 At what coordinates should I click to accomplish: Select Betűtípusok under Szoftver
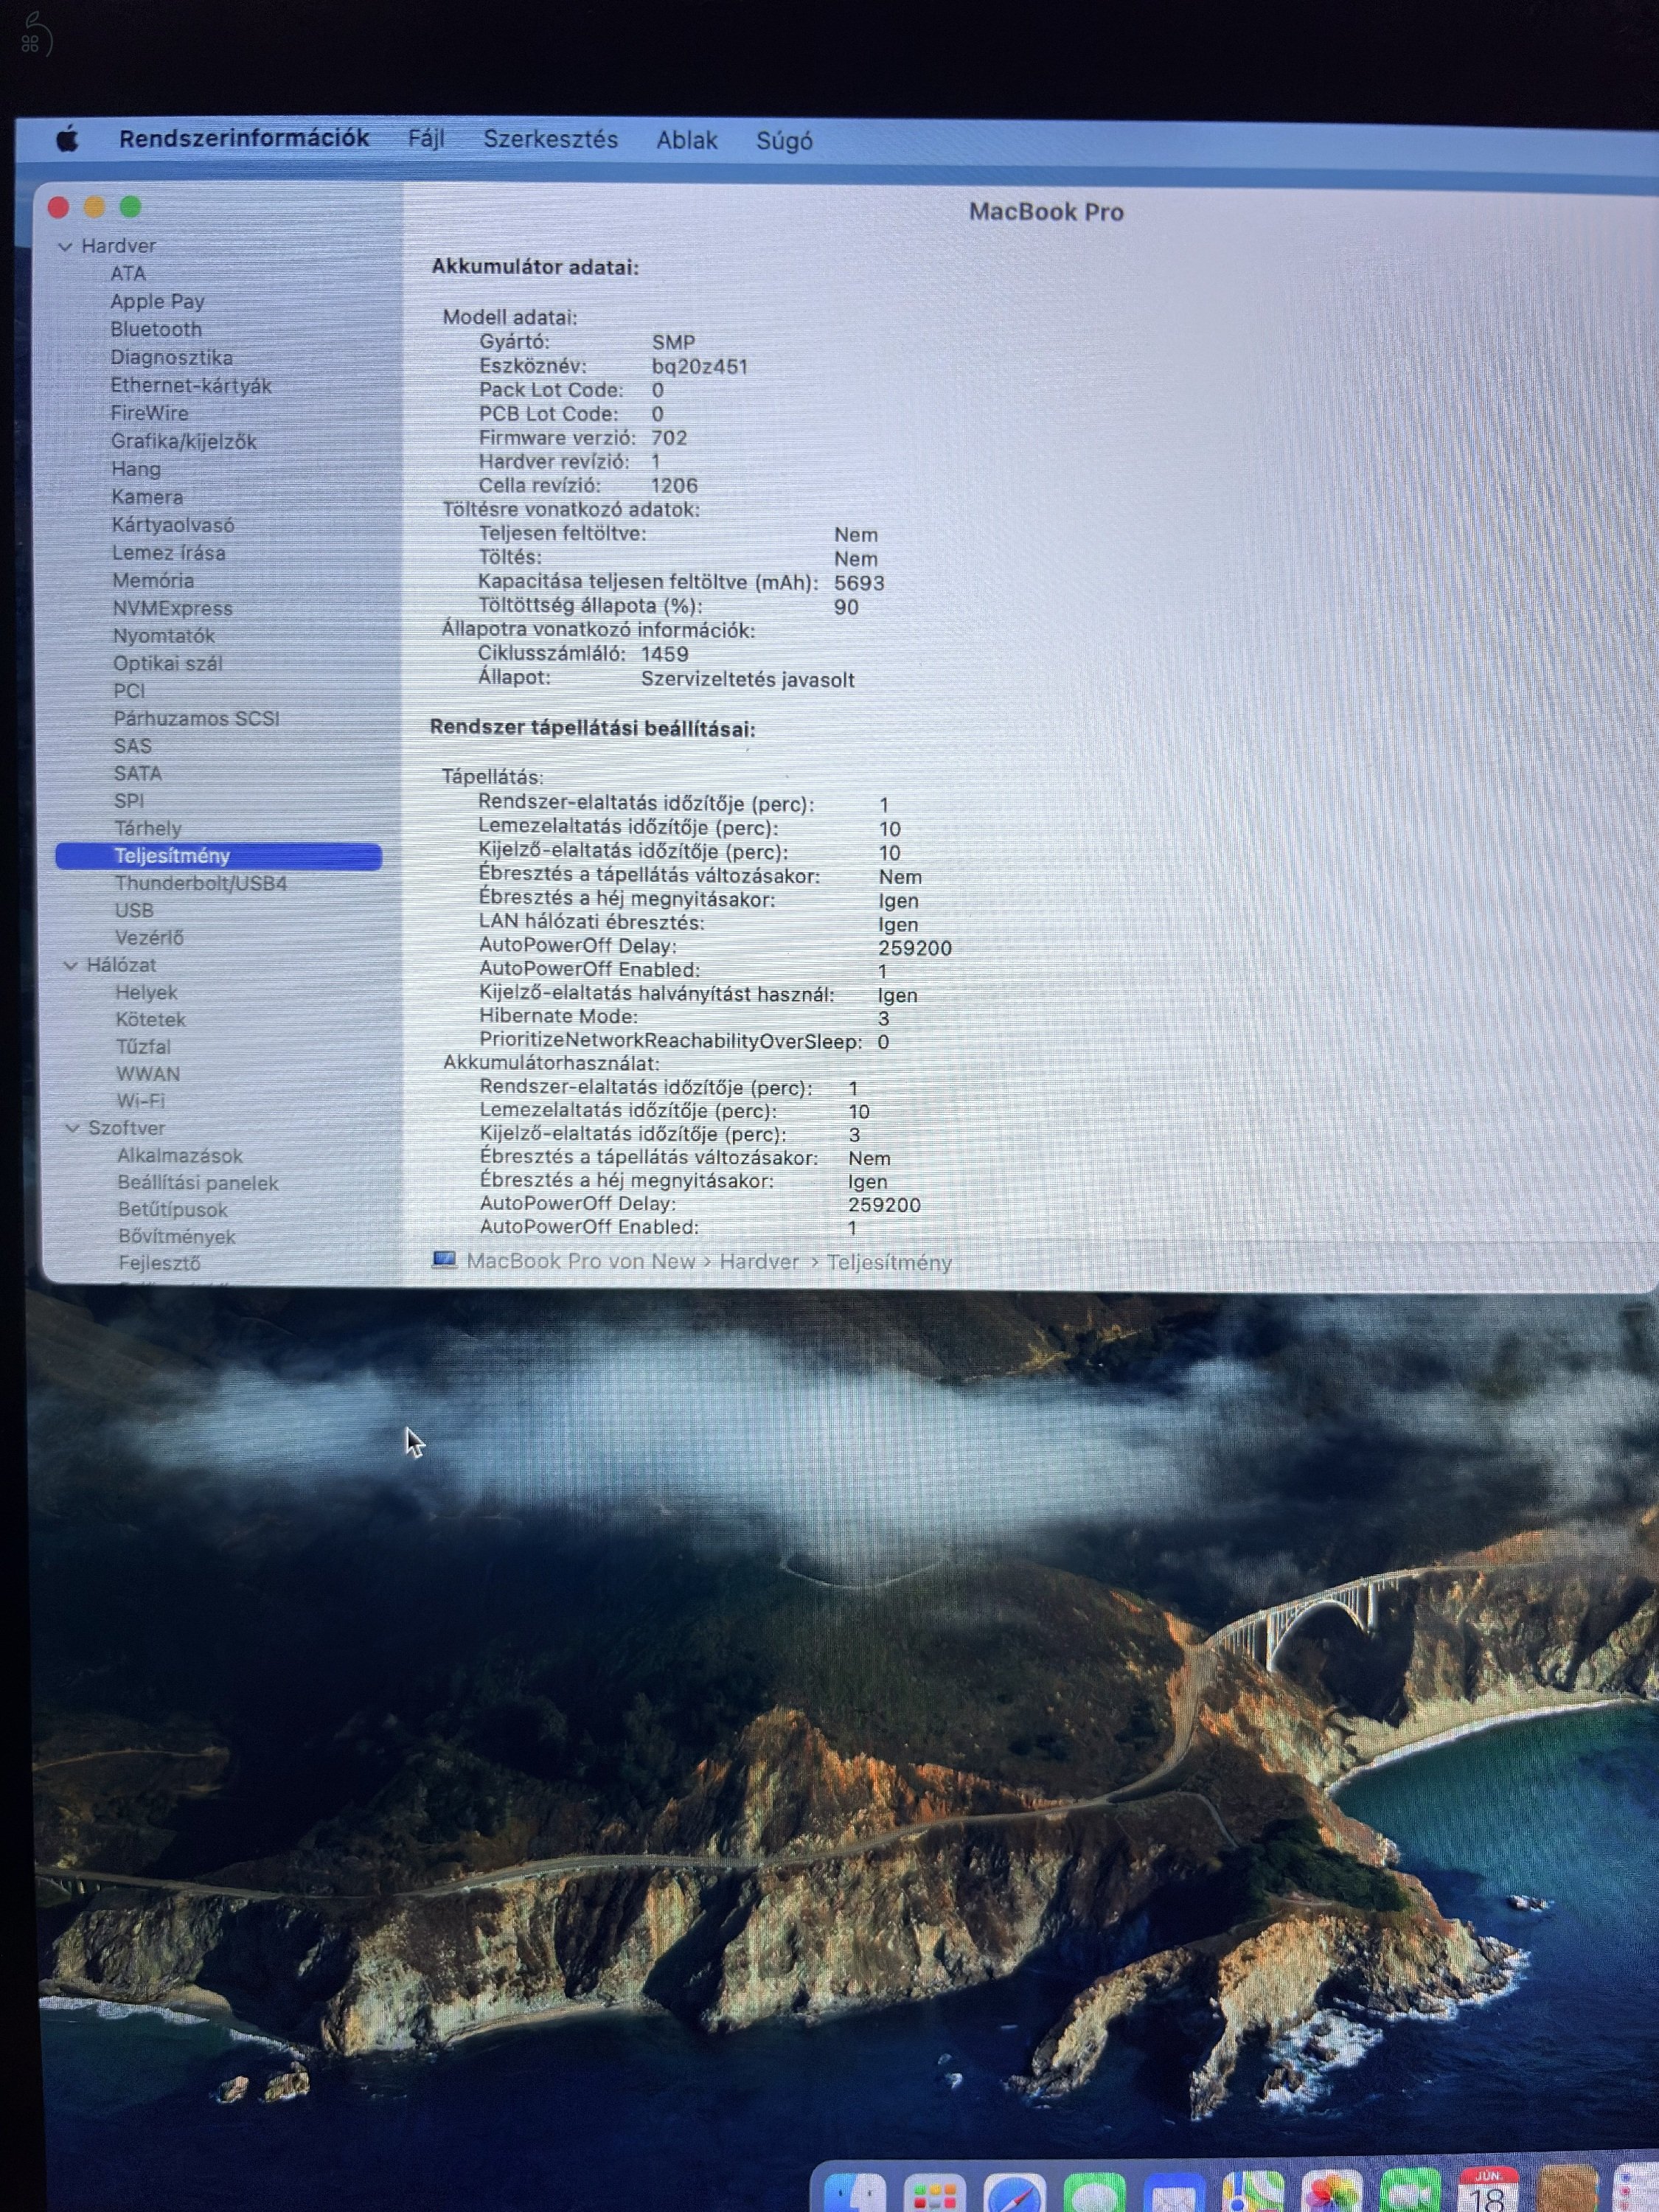tap(172, 1209)
